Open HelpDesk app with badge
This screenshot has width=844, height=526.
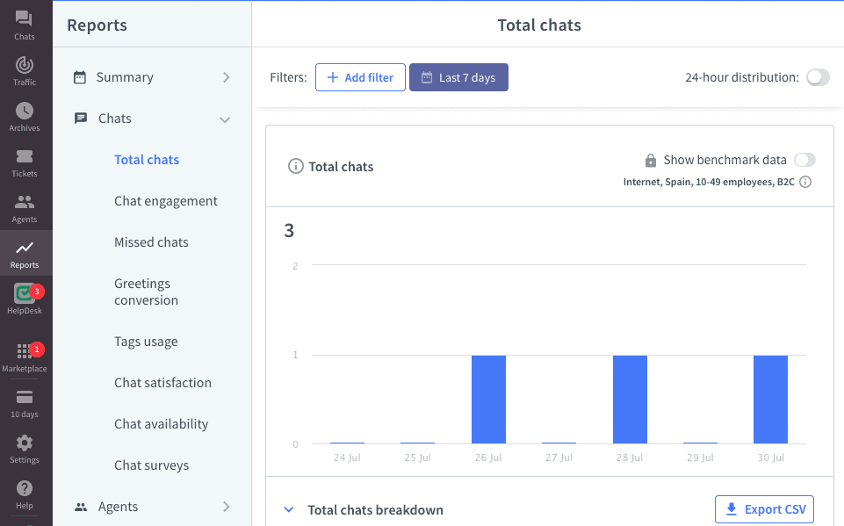(25, 294)
